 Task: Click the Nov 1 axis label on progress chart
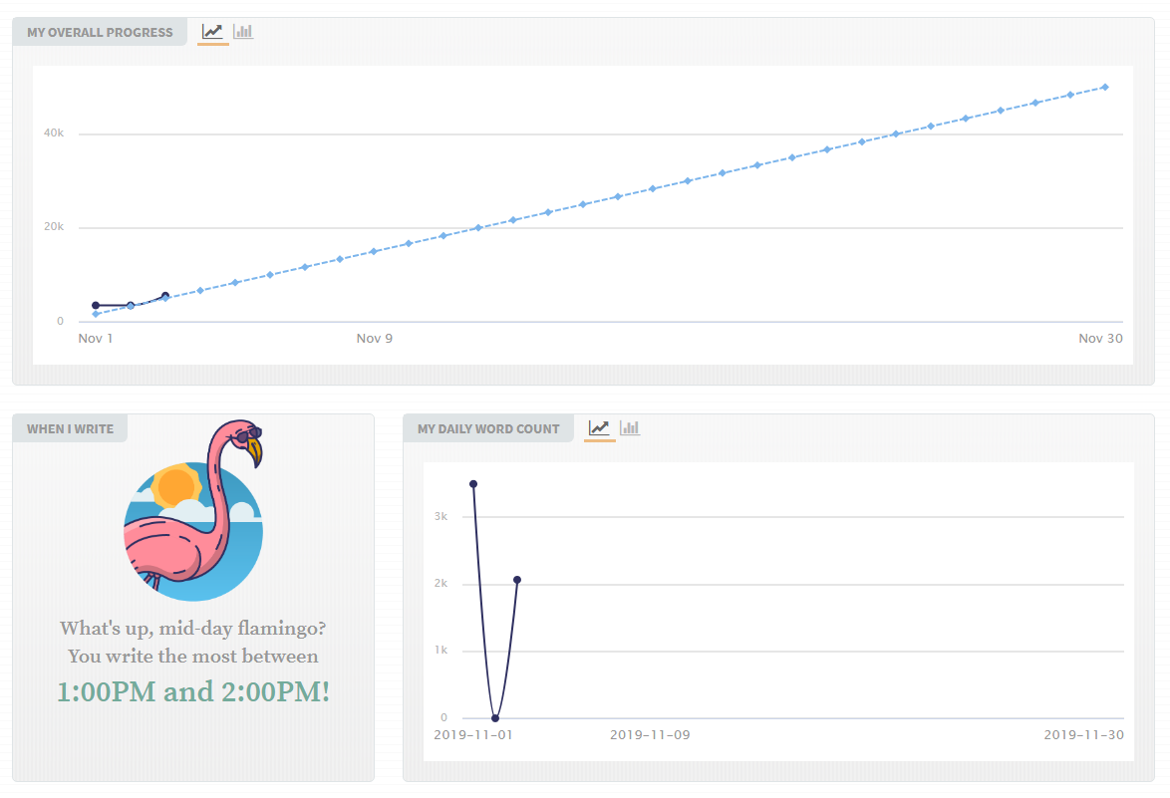coord(96,339)
